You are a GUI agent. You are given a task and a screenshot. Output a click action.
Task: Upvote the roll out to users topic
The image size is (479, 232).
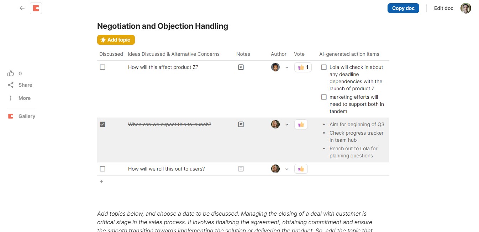tap(301, 169)
